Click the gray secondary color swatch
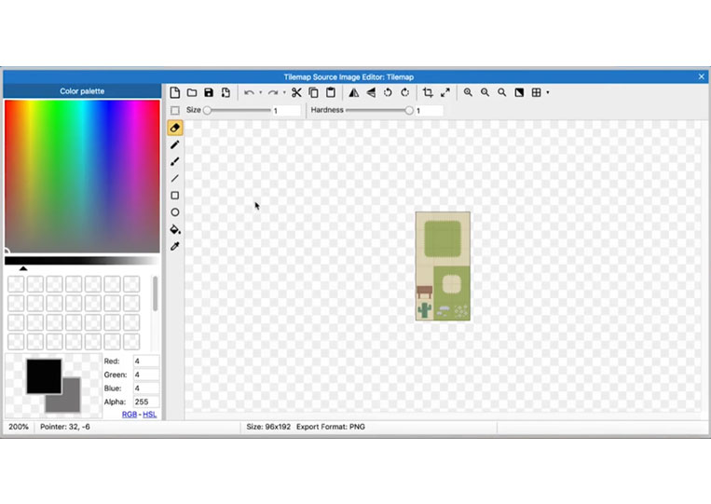The height and width of the screenshot is (504, 711). 71,402
